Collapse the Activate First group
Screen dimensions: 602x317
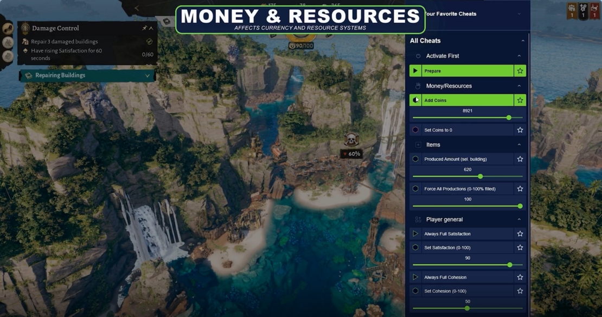click(x=519, y=56)
